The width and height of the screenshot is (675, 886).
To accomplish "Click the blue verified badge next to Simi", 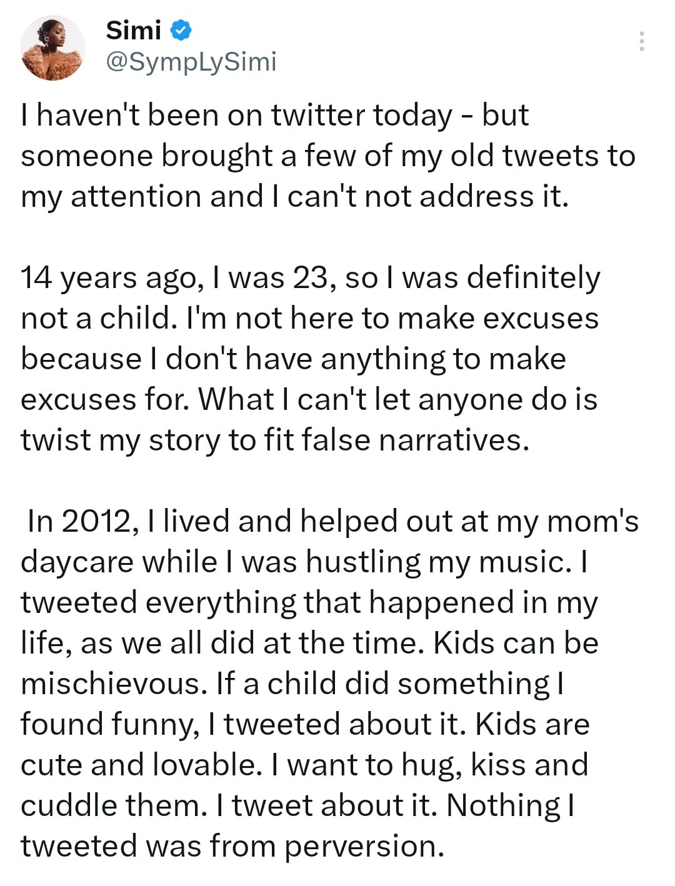I will click(x=181, y=30).
